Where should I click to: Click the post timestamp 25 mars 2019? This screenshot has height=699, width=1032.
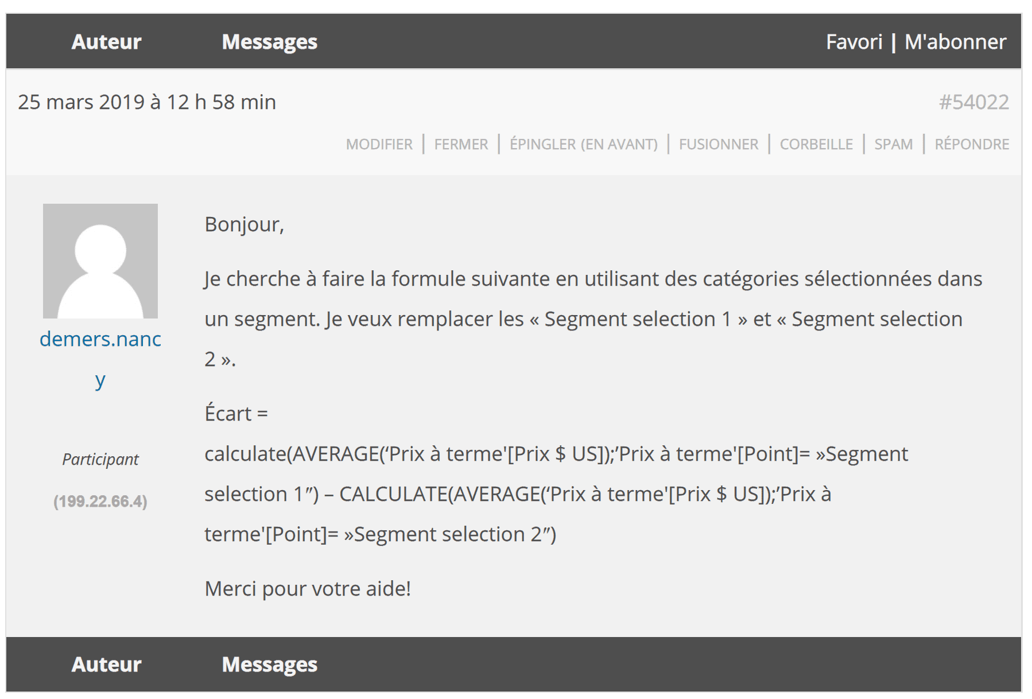pyautogui.click(x=146, y=102)
